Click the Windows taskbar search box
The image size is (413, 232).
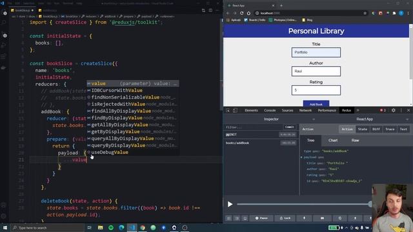pyautogui.click(x=47, y=227)
